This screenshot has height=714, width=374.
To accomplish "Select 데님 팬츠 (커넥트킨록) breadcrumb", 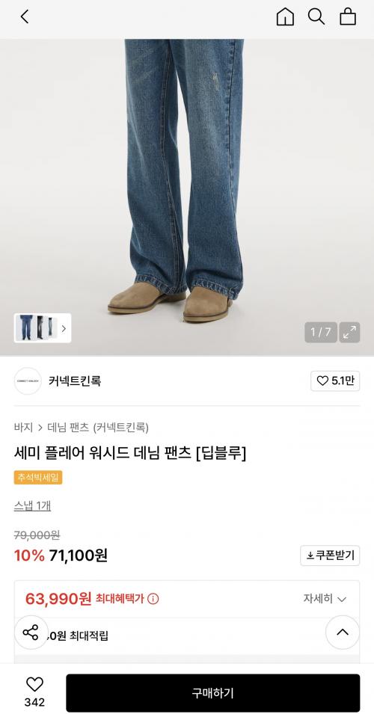I will [98, 428].
